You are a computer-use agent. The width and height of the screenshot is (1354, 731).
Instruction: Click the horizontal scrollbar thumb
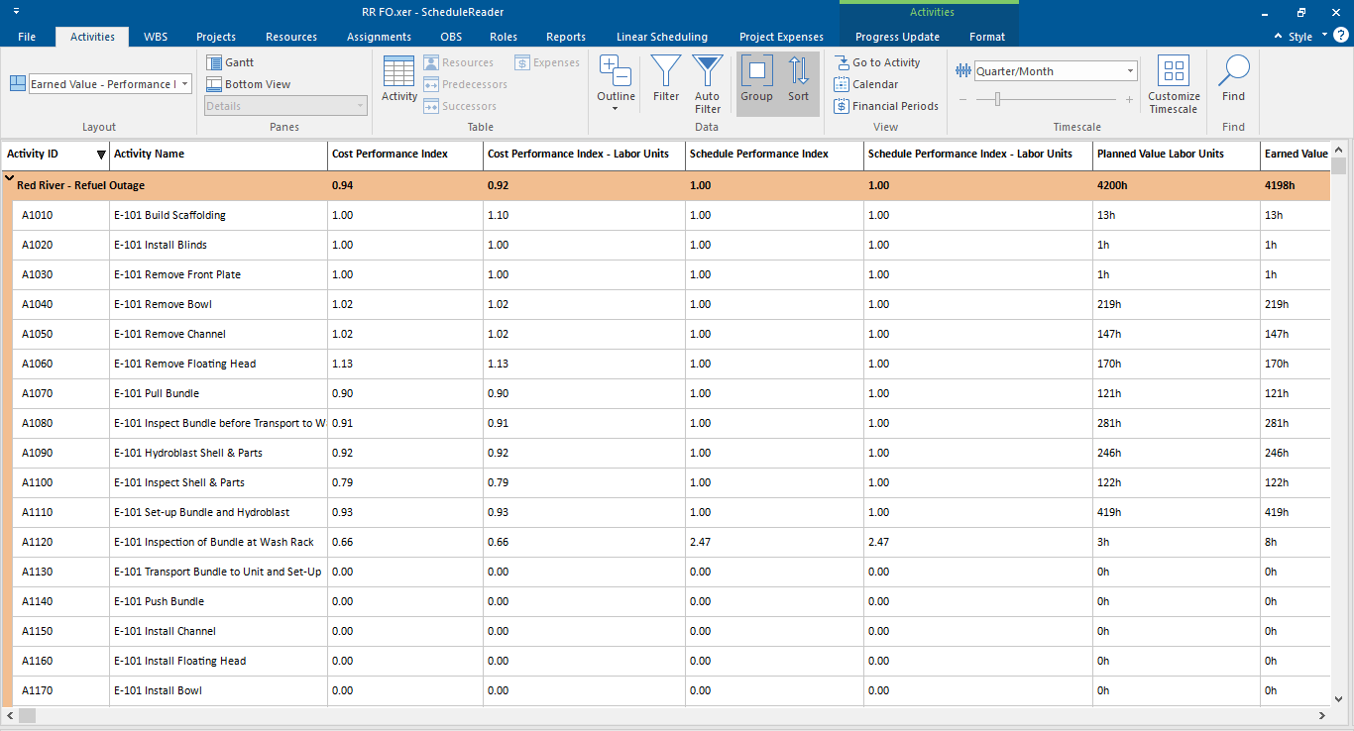[x=27, y=715]
